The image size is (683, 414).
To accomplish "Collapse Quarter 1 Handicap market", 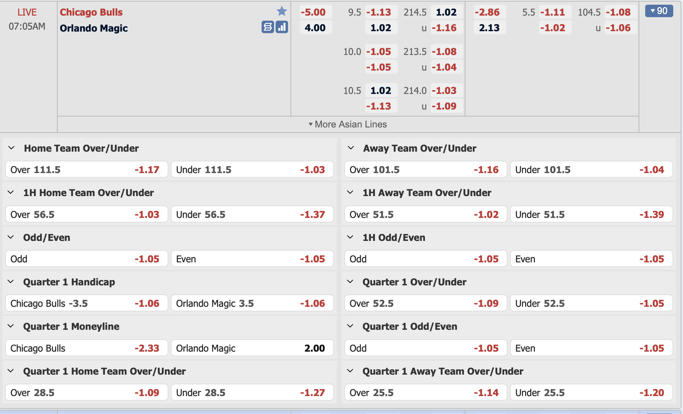I will (x=11, y=282).
